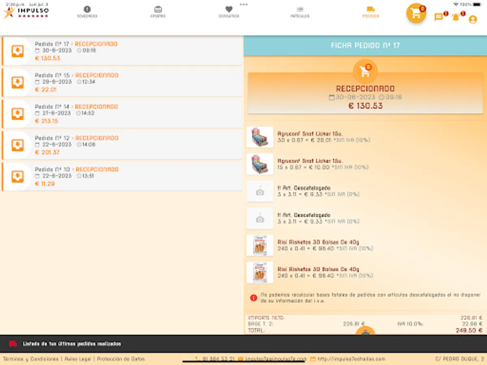This screenshot has width=487, height=365.
Task: Click the € 213.15 amount of Pedido 14
Action: 47,121
